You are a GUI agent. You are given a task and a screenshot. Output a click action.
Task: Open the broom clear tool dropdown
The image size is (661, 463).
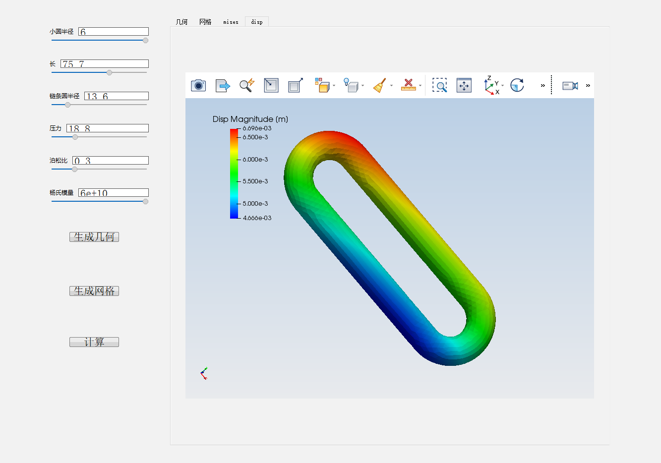391,86
